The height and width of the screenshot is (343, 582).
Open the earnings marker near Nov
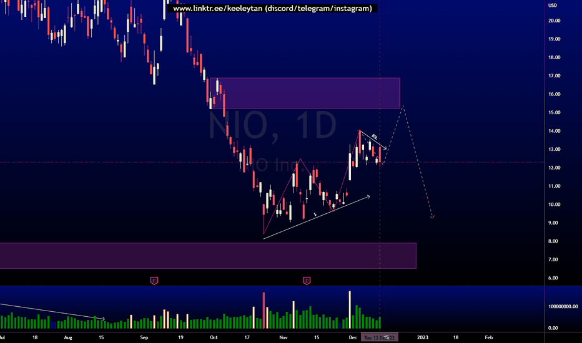click(306, 281)
